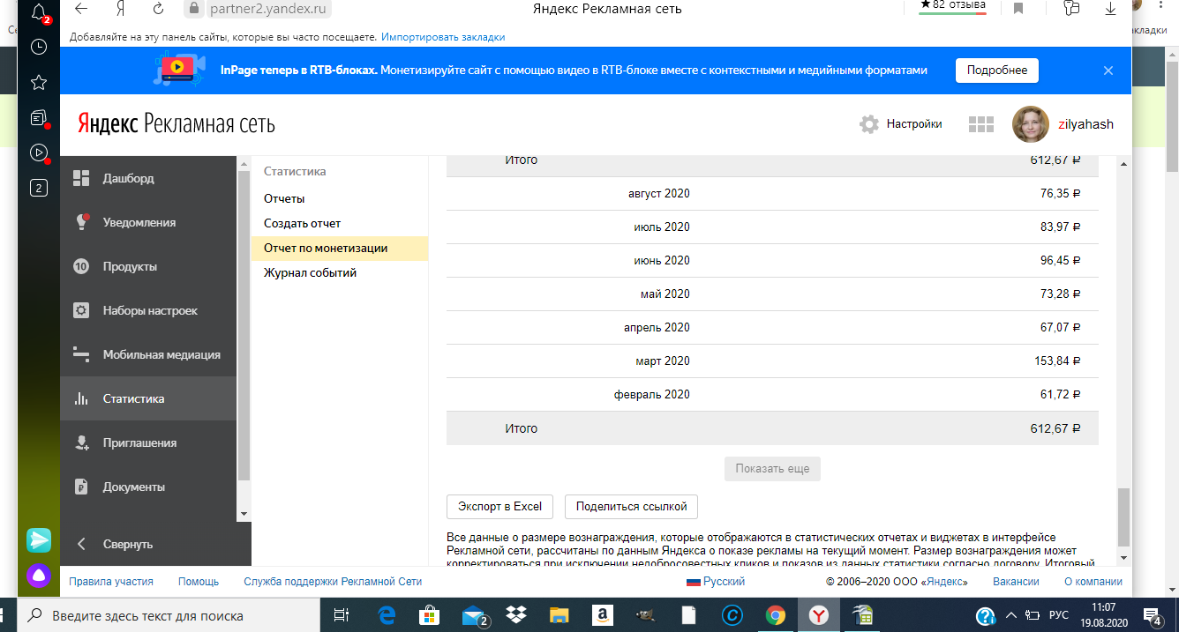Open Наборы настроек in sidebar
Image resolution: width=1179 pixels, height=632 pixels.
coord(147,310)
